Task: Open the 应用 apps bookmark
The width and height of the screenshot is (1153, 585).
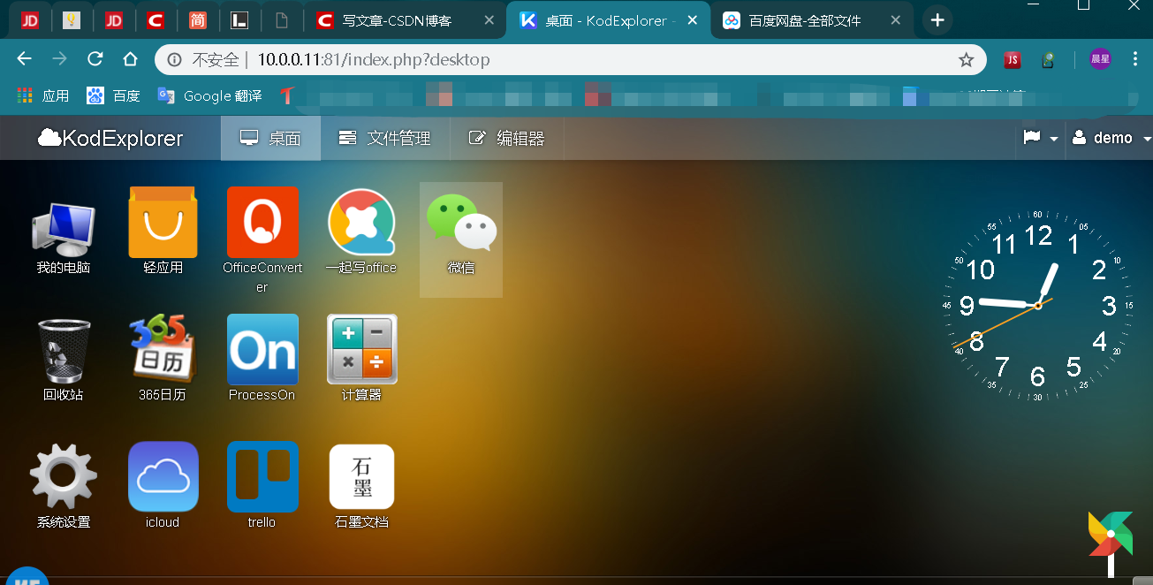Action: tap(42, 95)
